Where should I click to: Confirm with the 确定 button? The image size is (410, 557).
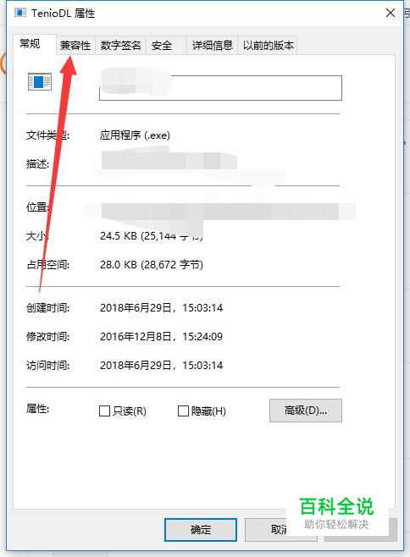[201, 530]
